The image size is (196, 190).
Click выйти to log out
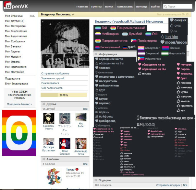pos(155,6)
